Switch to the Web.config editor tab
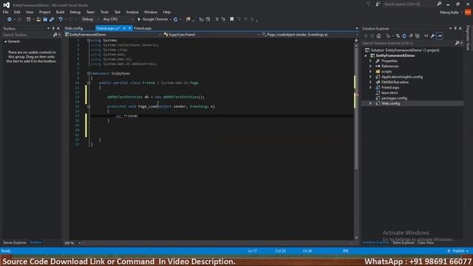This screenshot has height=266, width=473. click(74, 28)
